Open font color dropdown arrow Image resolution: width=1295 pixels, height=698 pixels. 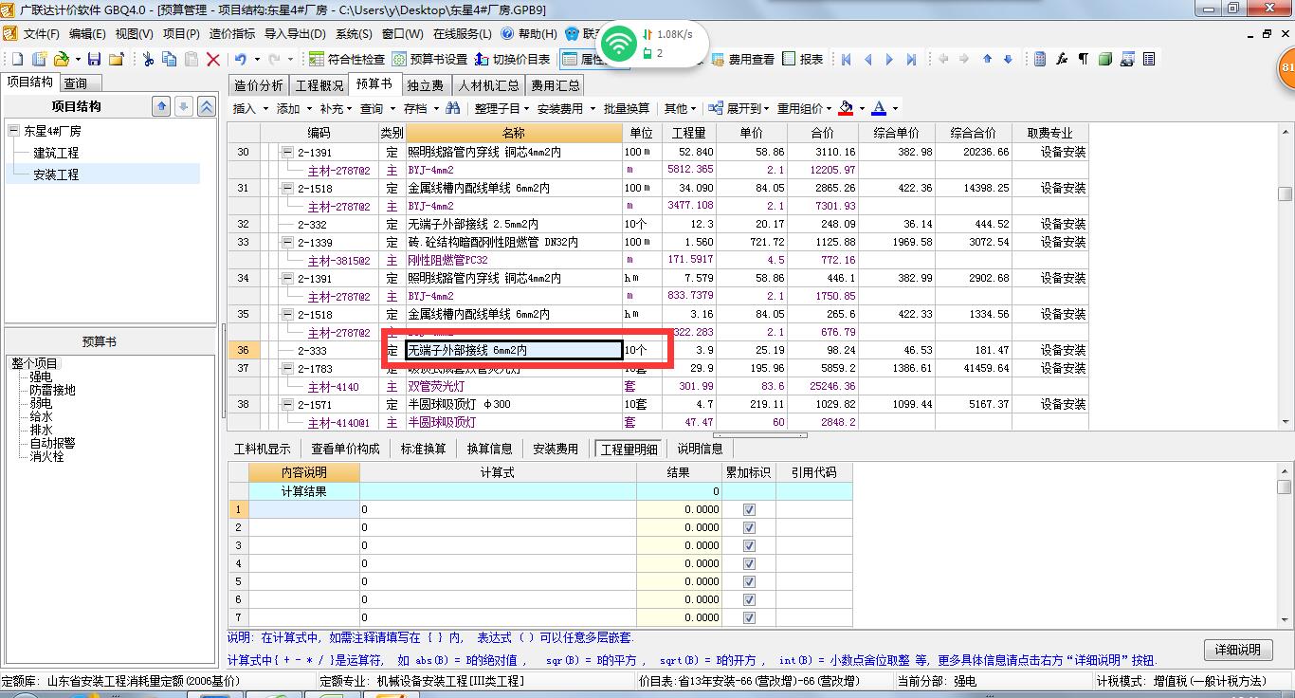(894, 108)
